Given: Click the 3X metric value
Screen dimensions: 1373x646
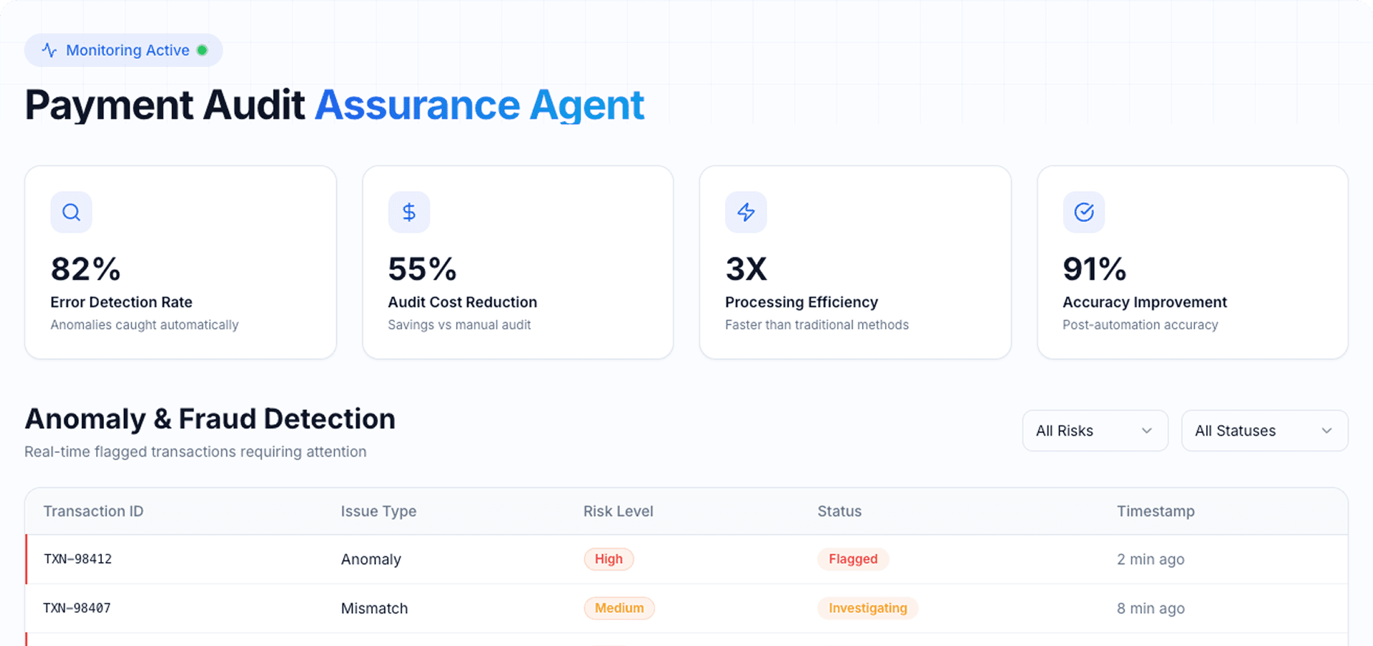Looking at the screenshot, I should (x=746, y=269).
